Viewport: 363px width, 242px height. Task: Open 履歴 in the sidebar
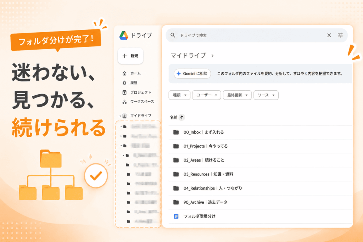point(134,83)
